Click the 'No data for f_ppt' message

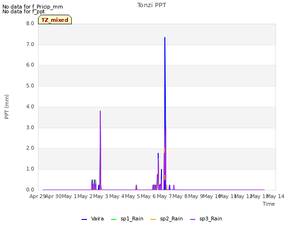24,11
